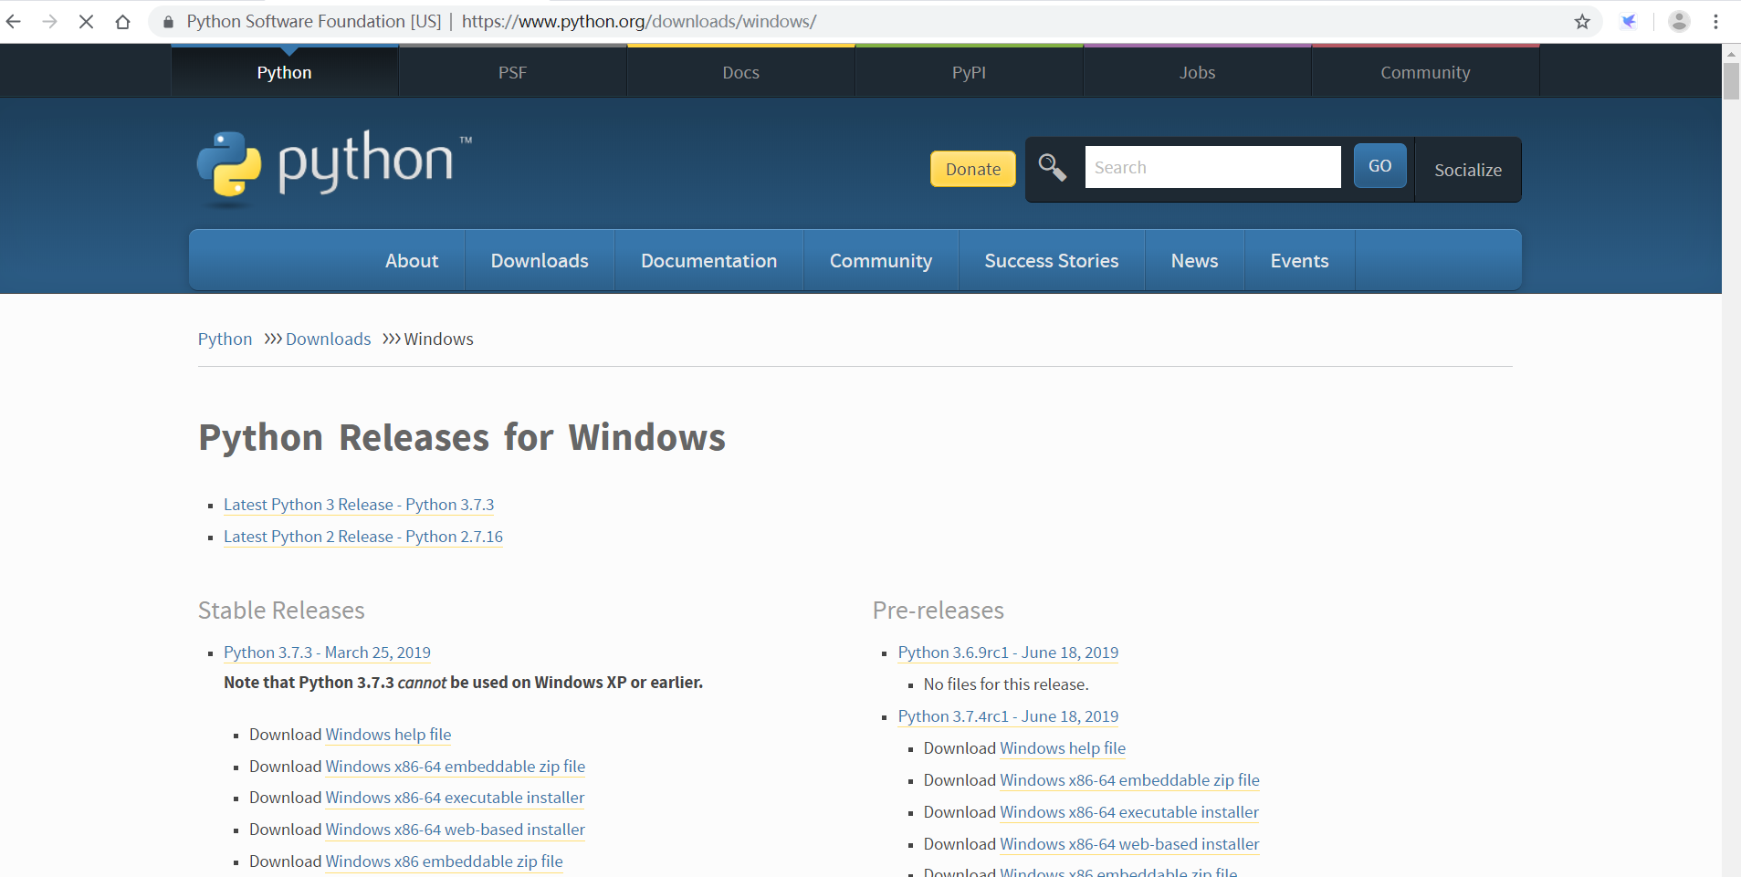Download pre-release Windows x86-64 executable installer
The height and width of the screenshot is (877, 1741).
tap(1129, 812)
